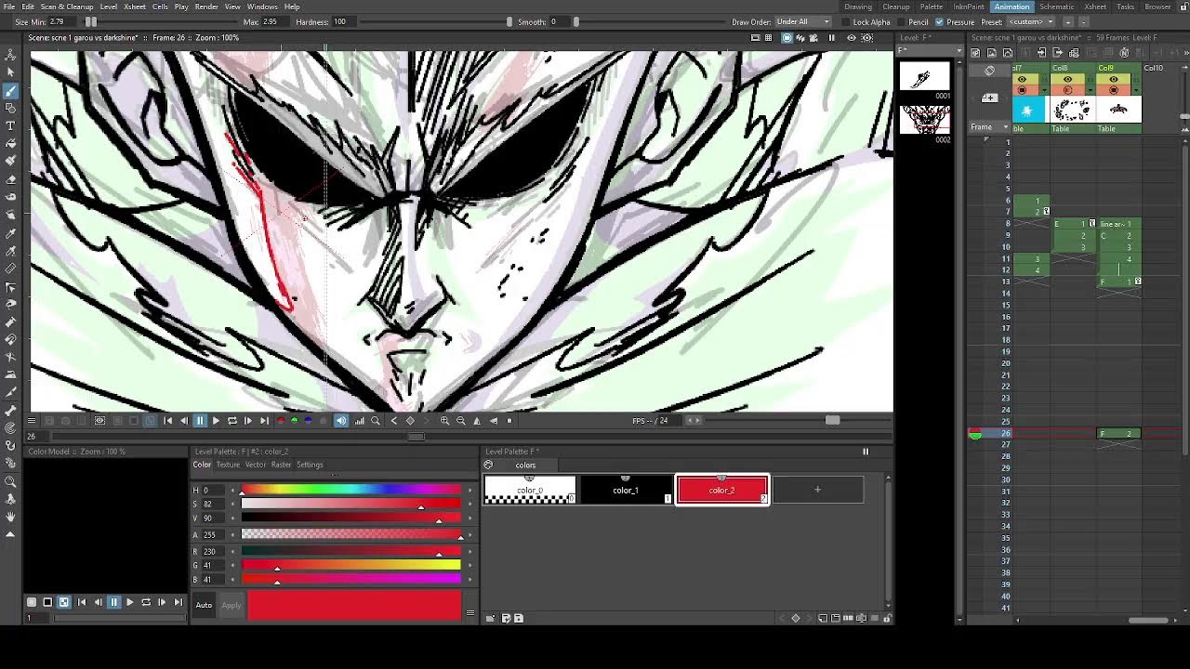Zoom in the viewer

(x=445, y=421)
